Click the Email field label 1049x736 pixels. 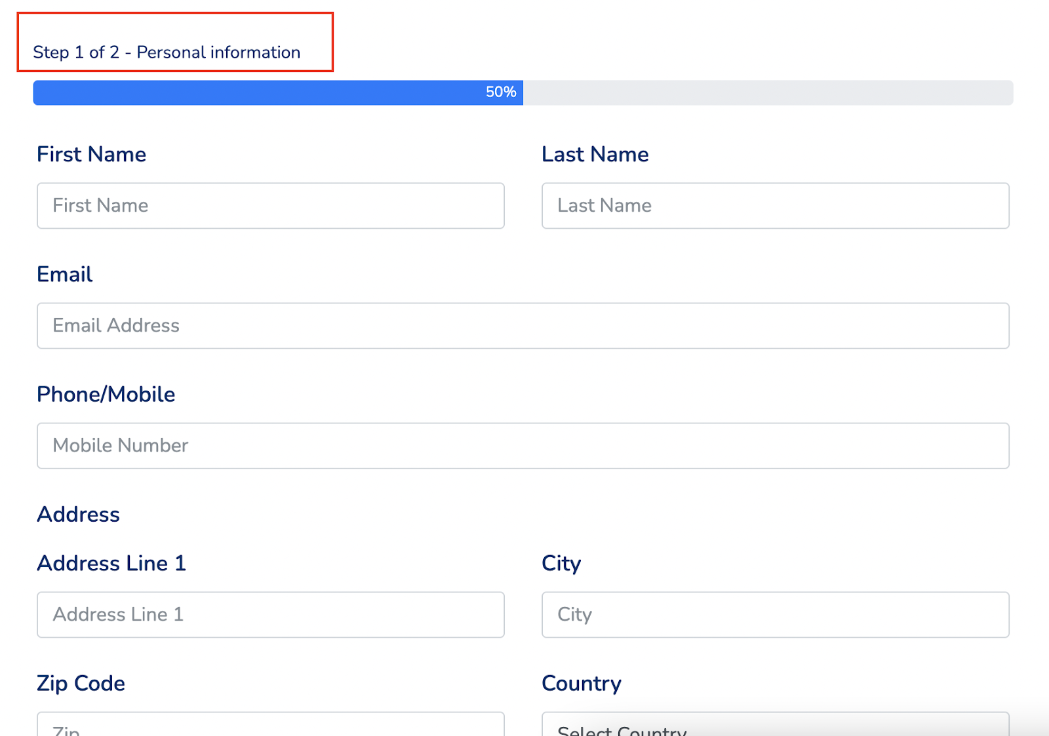point(64,274)
